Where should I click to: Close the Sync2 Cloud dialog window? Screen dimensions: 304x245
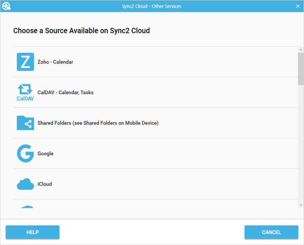pos(298,6)
